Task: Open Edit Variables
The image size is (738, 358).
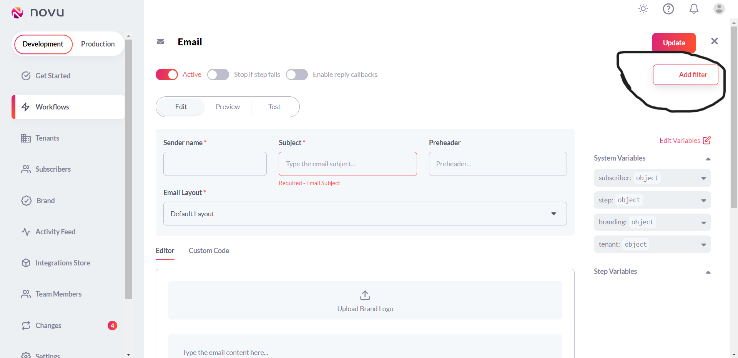Action: [684, 140]
